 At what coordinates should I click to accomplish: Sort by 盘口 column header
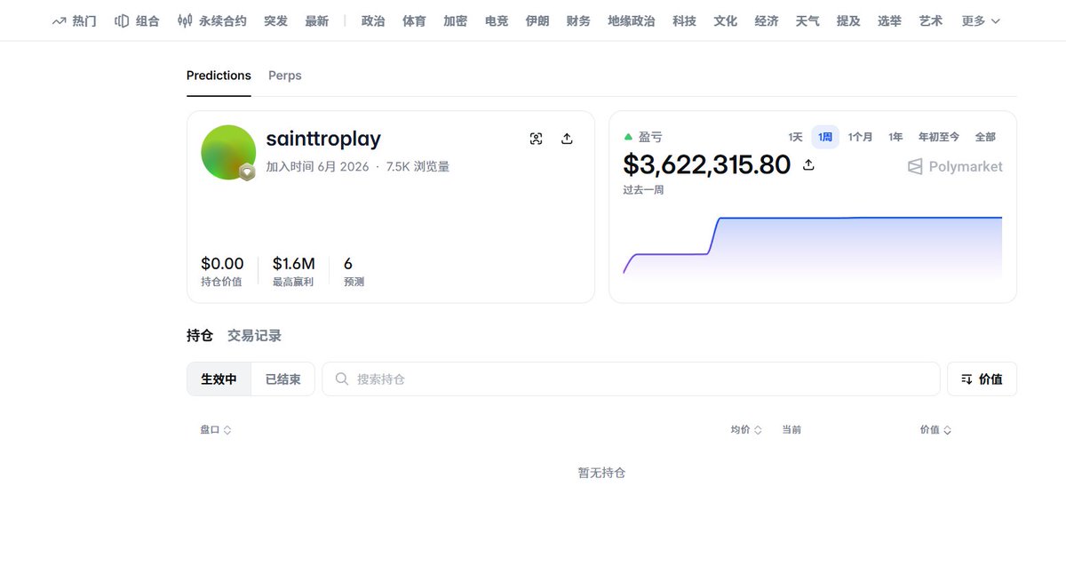coord(216,430)
